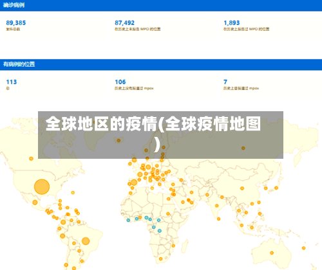The width and height of the screenshot is (322, 270).
Task: Click the 1,893 cases figure
Action: tap(232, 22)
